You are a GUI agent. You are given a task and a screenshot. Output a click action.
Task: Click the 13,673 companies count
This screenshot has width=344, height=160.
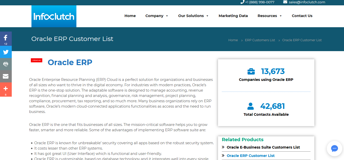[273, 71]
